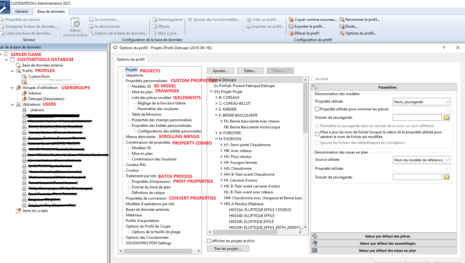Click the Renommer le profil icon
The width and height of the screenshot is (465, 263).
(342, 20)
